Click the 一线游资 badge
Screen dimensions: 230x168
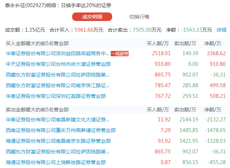[120, 53]
